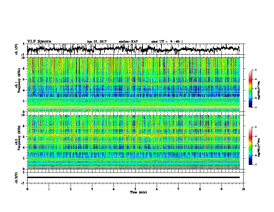Click time axis tick label '5'
274x212 pixels.
point(135,189)
